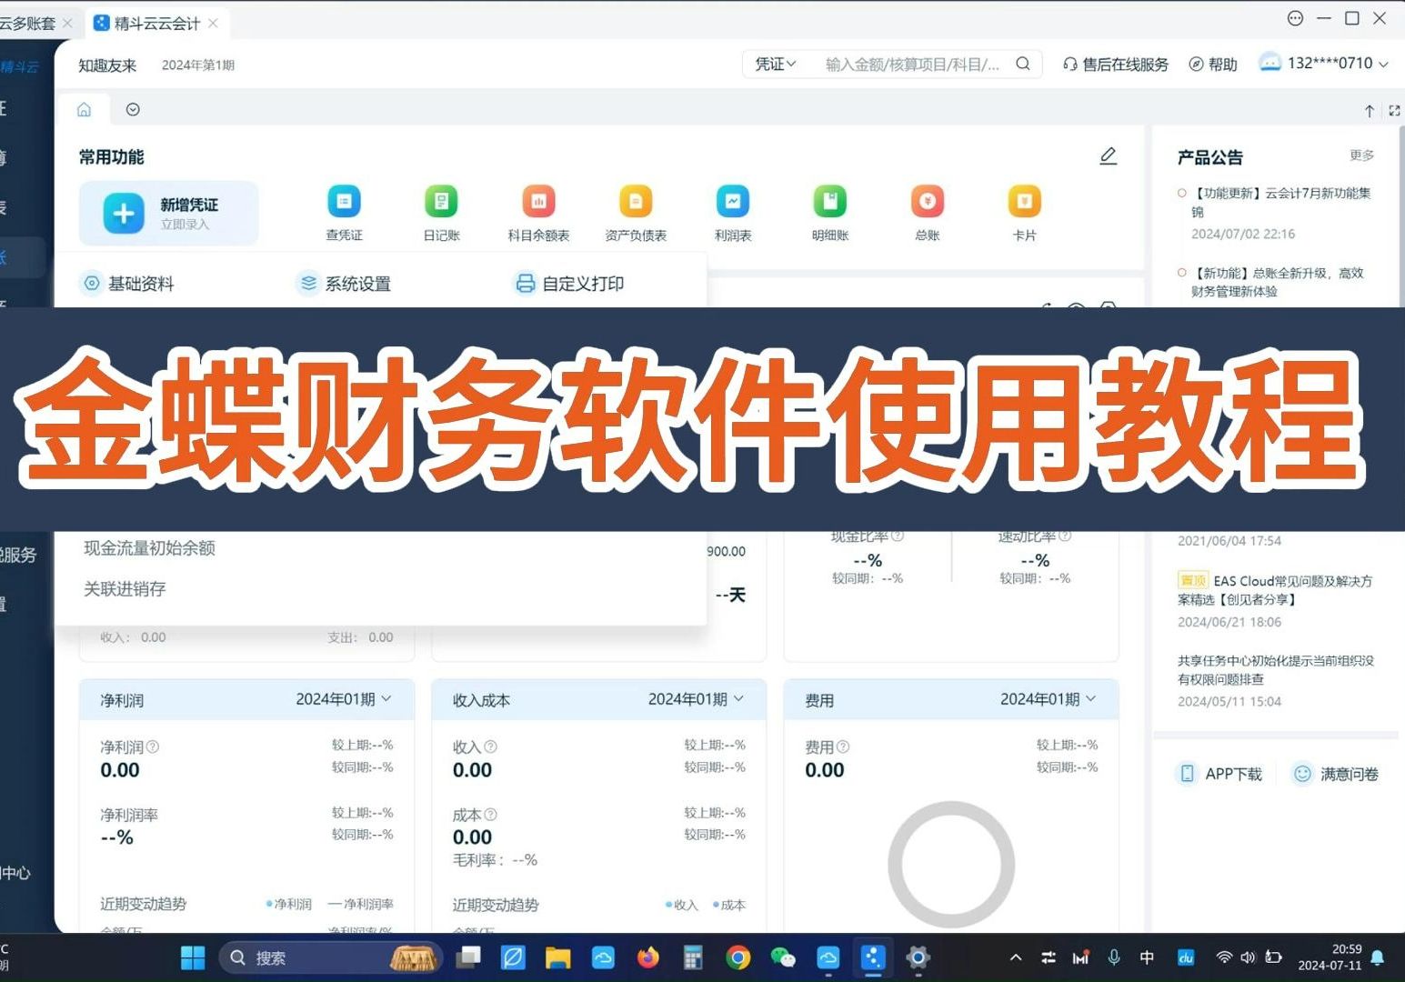This screenshot has height=982, width=1405.
Task: Choose 现金流量初始余额 from the menu
Action: pyautogui.click(x=150, y=548)
